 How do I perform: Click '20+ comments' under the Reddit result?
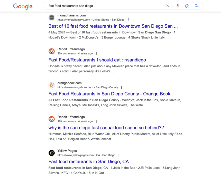point(66,53)
